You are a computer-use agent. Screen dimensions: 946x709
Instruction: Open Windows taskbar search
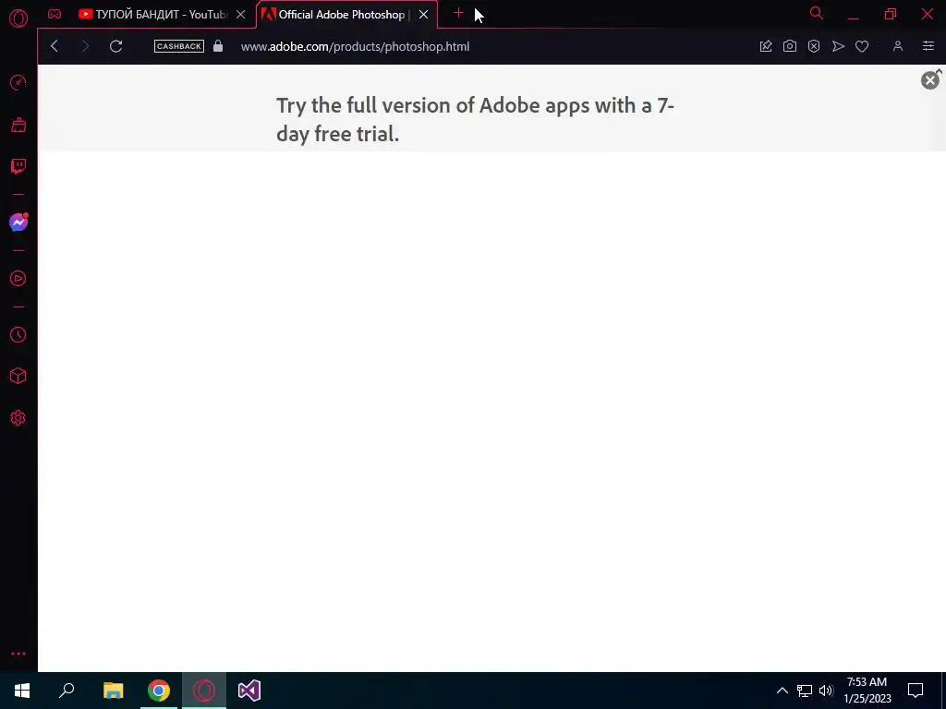(67, 691)
